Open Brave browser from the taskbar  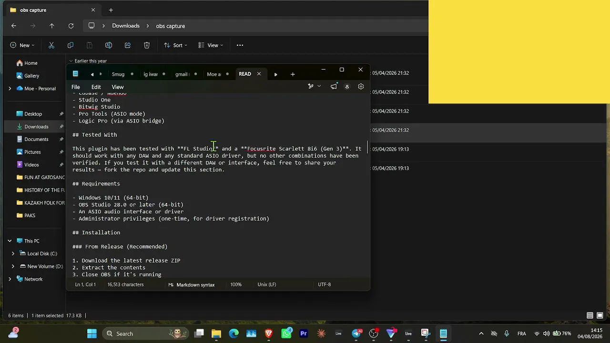tap(269, 333)
